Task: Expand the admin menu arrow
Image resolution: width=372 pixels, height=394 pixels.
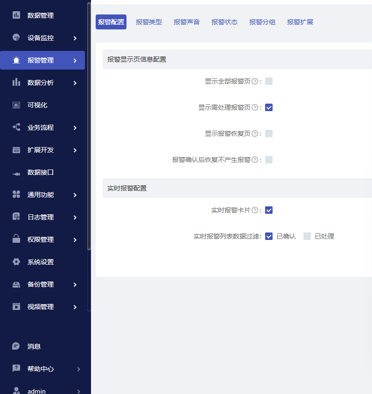Action: pyautogui.click(x=78, y=391)
